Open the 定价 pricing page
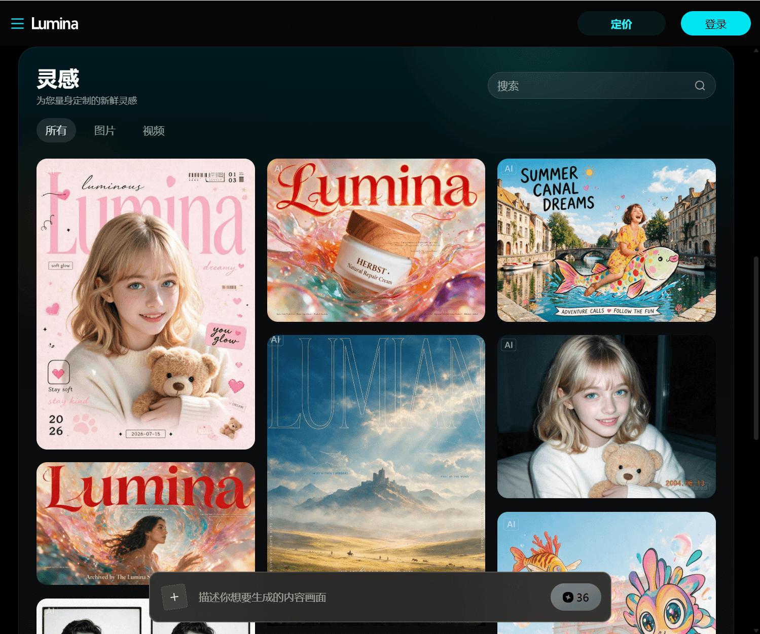Image resolution: width=760 pixels, height=634 pixels. [621, 24]
